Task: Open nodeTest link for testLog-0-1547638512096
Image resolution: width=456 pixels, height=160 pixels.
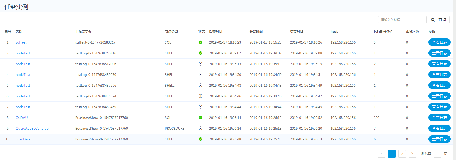Action: point(23,64)
